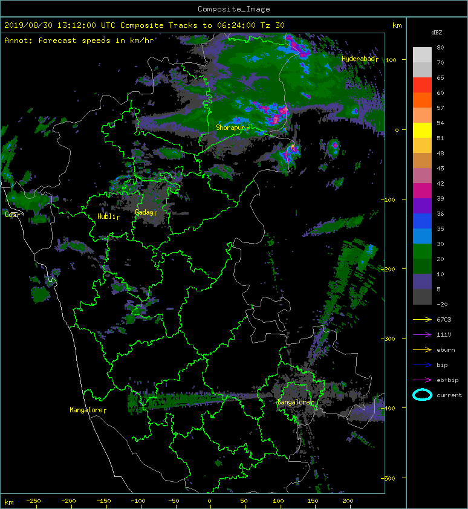Click the 'Annot: forecast speeds in km/hr' note

(79, 41)
